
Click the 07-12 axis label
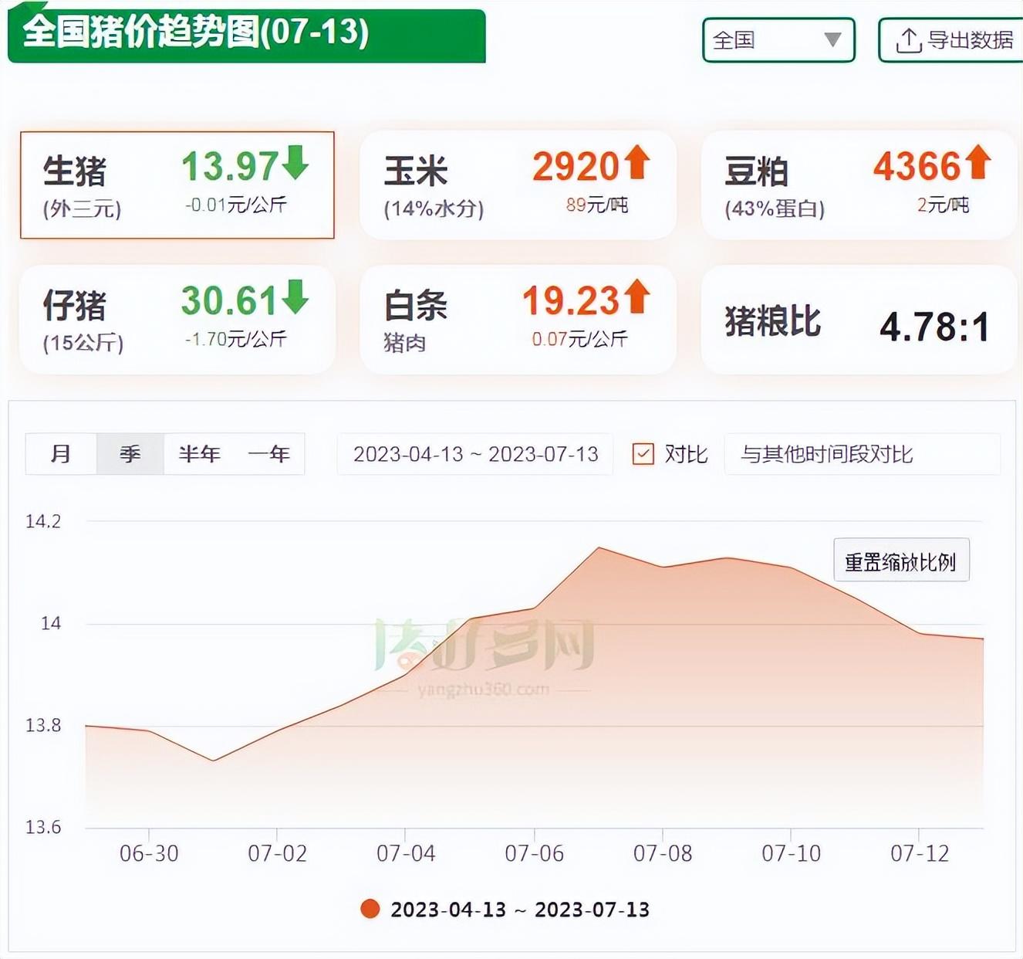point(920,853)
